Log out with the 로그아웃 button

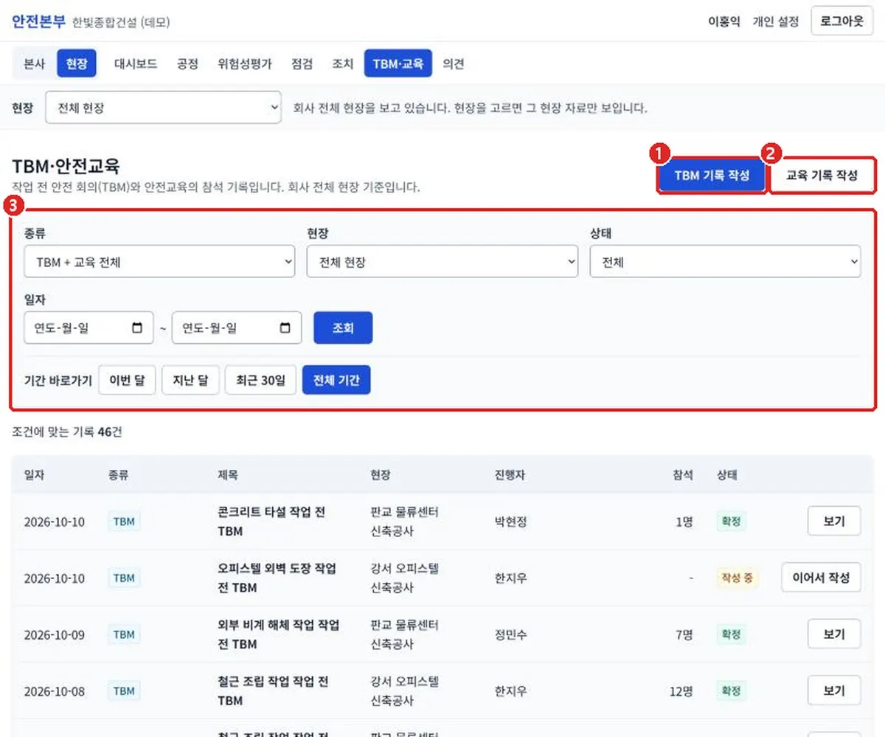point(841,21)
